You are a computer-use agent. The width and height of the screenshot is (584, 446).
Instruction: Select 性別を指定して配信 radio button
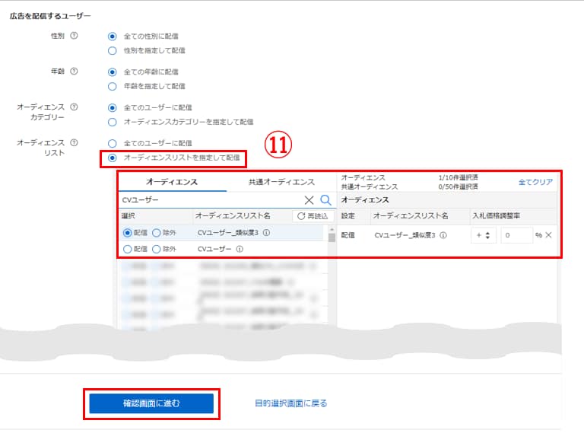coord(113,50)
